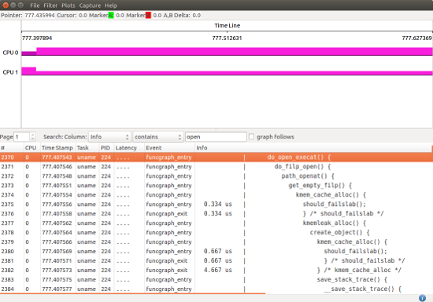This screenshot has width=433, height=302.
Task: Open the Plots menu
Action: point(68,6)
